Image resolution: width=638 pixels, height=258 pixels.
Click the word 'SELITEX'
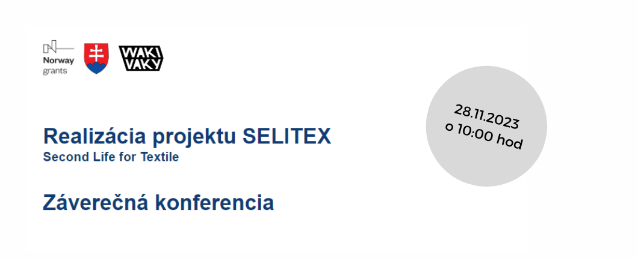pyautogui.click(x=287, y=136)
